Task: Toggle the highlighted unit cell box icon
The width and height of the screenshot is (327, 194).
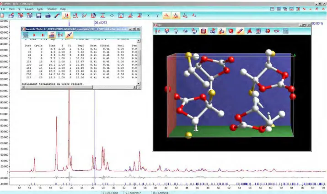Action: tap(204, 31)
